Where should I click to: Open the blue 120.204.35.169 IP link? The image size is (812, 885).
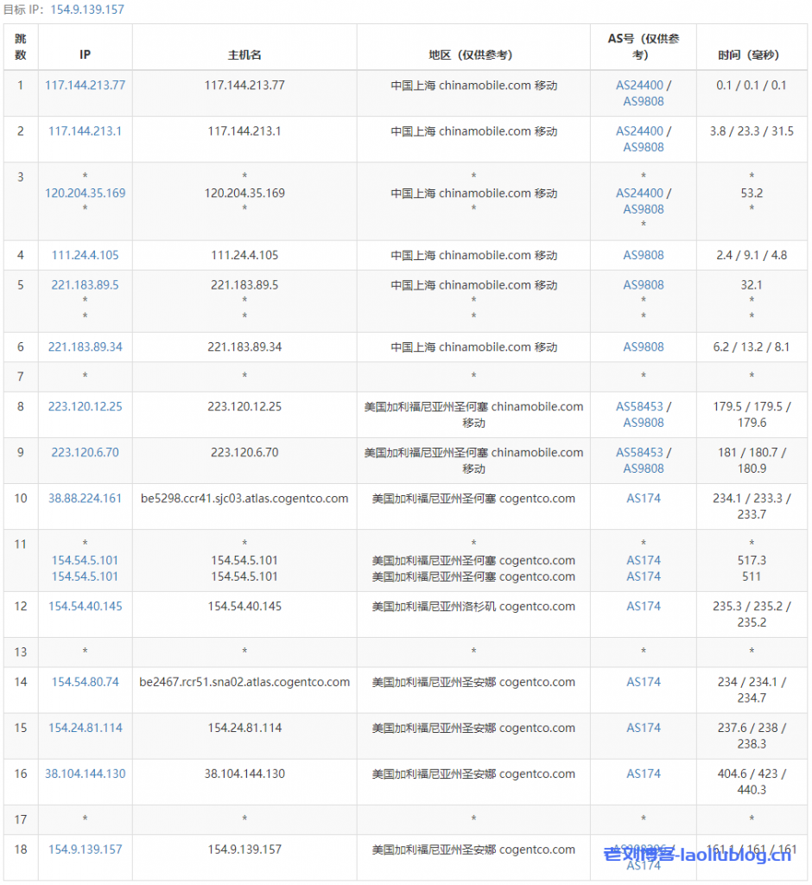[x=85, y=194]
